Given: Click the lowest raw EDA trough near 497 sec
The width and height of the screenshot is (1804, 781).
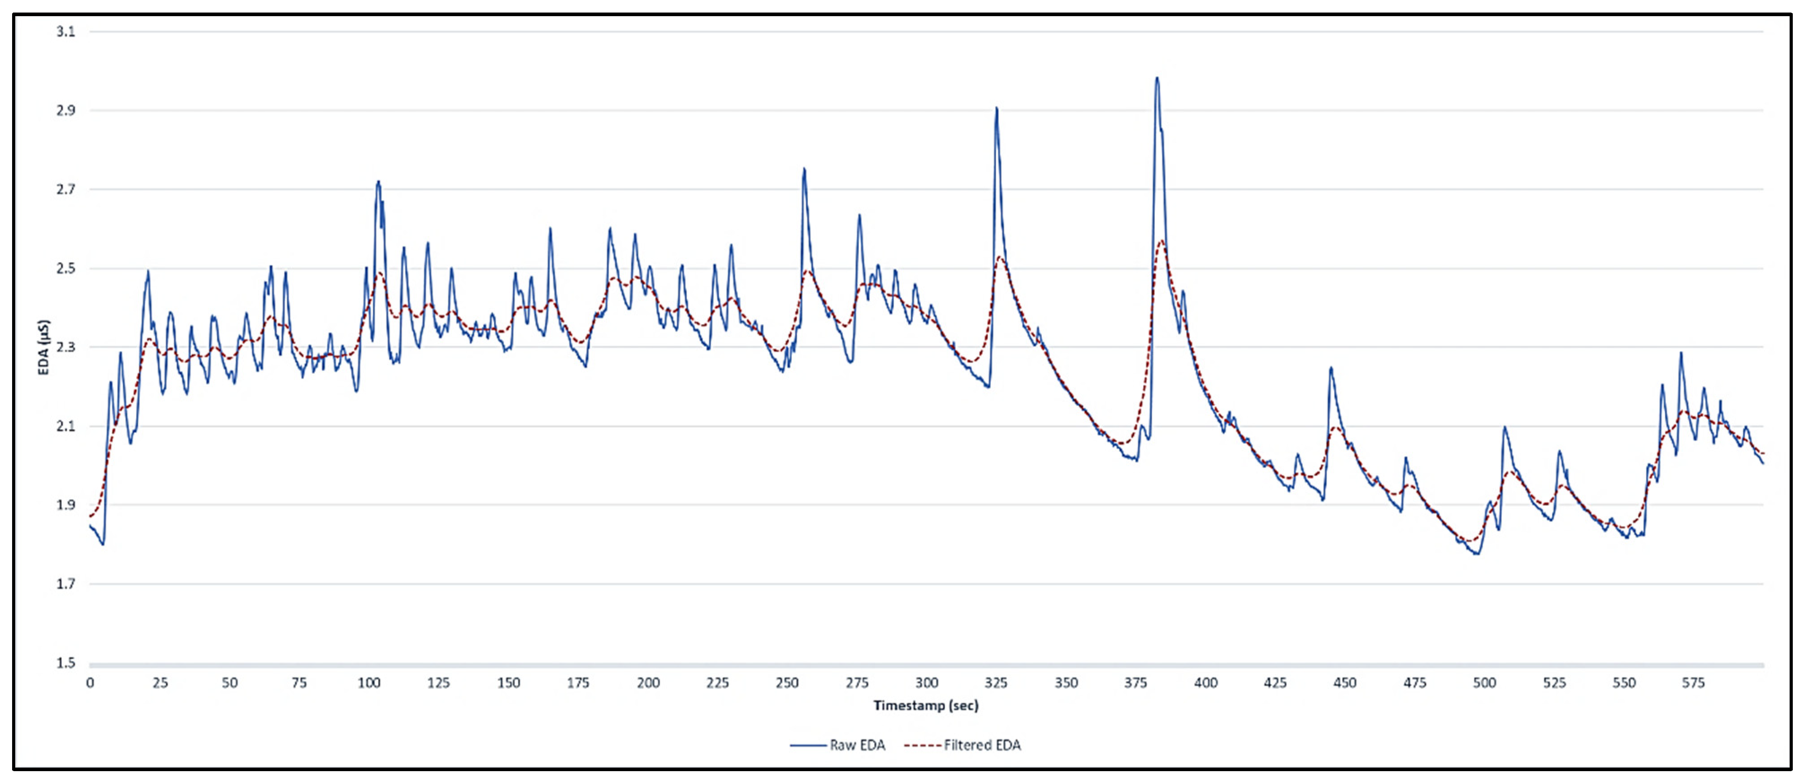Looking at the screenshot, I should [1477, 553].
